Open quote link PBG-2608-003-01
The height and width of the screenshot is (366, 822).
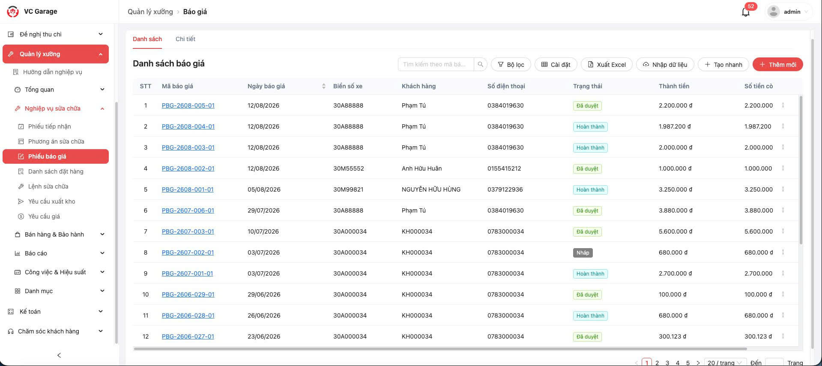pos(188,147)
